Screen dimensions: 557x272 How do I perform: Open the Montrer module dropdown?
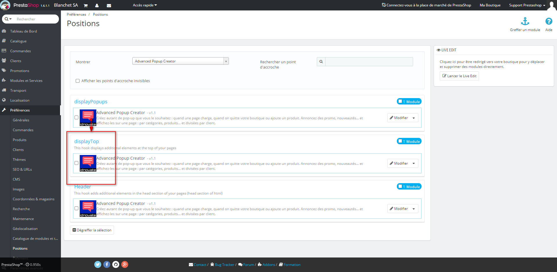(x=180, y=61)
